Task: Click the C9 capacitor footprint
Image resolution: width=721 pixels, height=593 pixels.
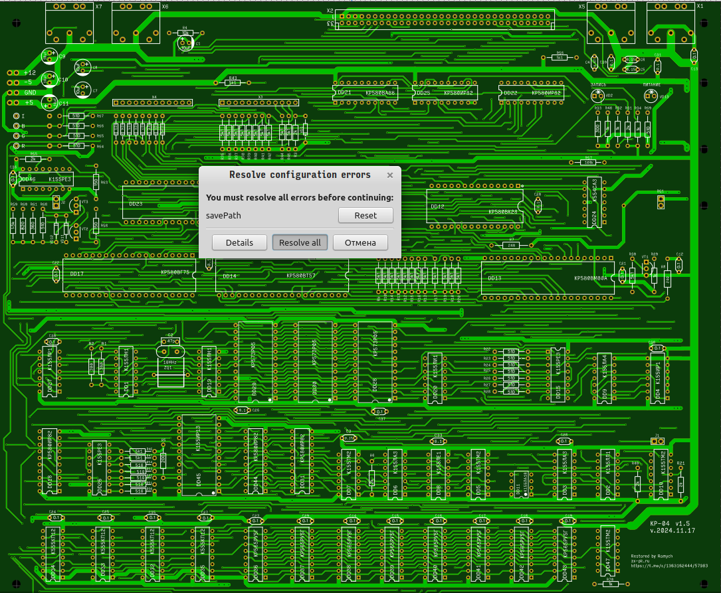Action: (x=49, y=57)
